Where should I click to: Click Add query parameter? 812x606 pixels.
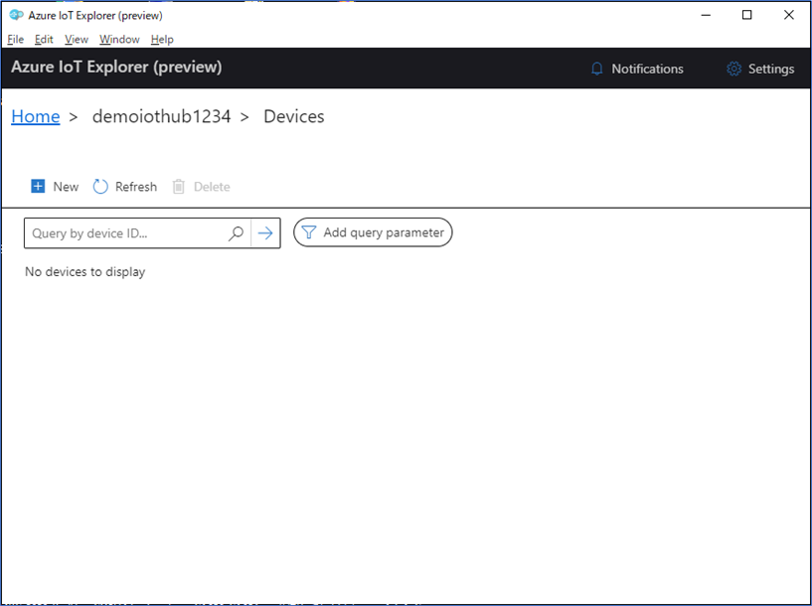pos(383,232)
